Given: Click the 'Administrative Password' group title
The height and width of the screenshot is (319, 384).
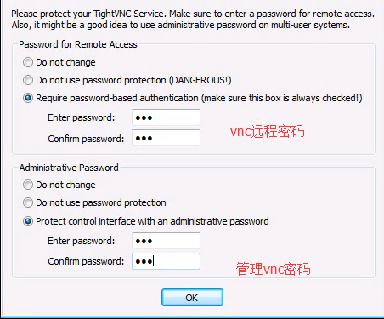Looking at the screenshot, I should coord(69,168).
